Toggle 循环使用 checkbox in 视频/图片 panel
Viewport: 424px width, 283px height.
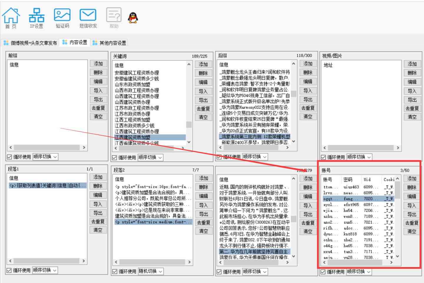click(324, 157)
